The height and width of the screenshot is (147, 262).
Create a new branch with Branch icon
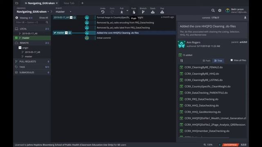pos(143,12)
